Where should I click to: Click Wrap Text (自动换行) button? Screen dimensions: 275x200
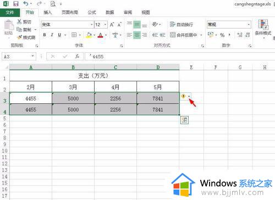tap(182, 24)
